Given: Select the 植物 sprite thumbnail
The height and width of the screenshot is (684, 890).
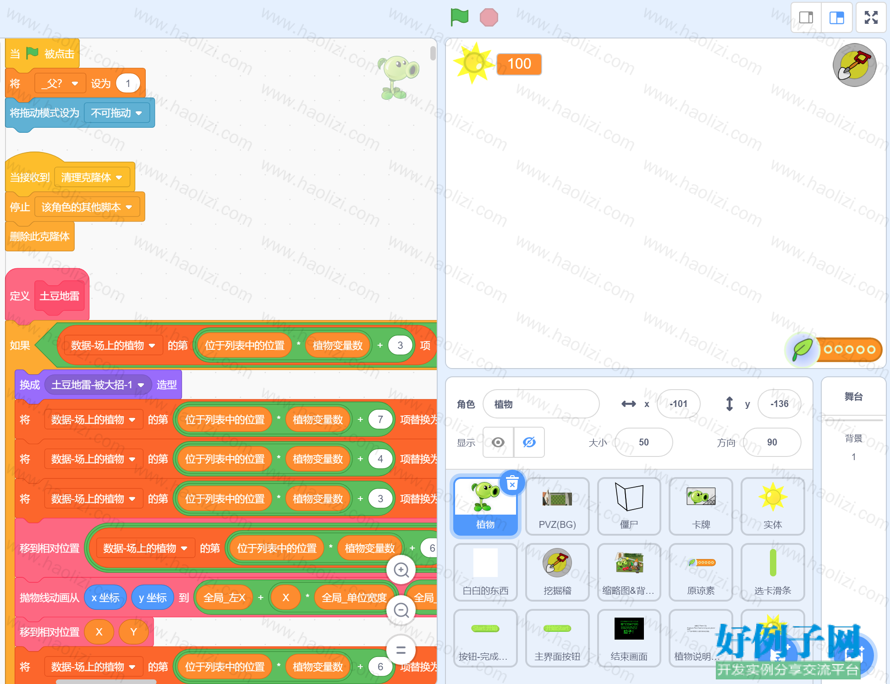Looking at the screenshot, I should [x=485, y=506].
